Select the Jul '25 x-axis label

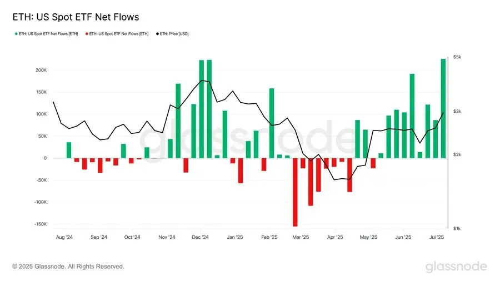[437, 237]
